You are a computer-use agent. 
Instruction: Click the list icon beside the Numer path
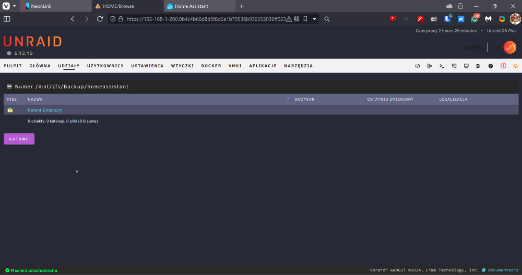(9, 87)
